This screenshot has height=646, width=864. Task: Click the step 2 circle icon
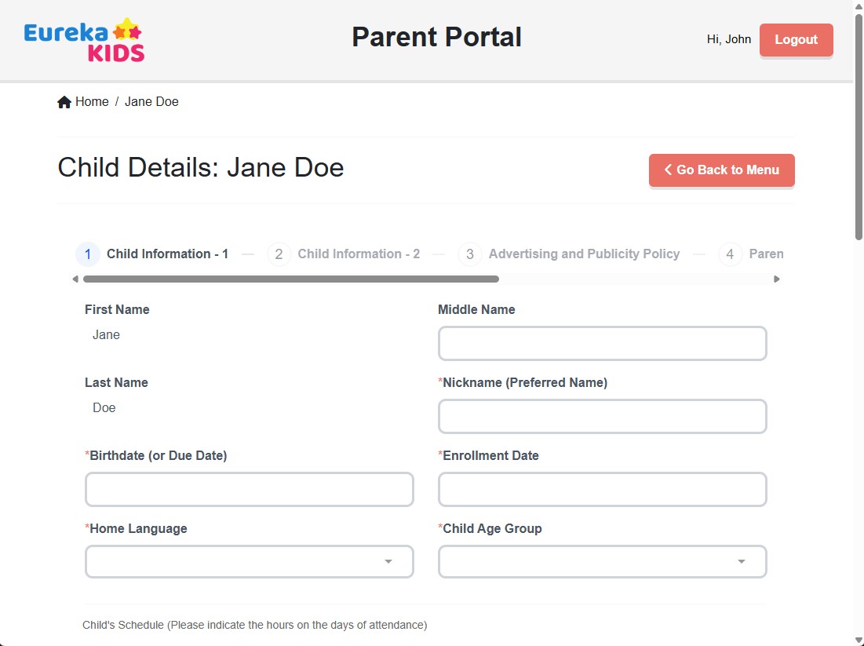point(279,254)
